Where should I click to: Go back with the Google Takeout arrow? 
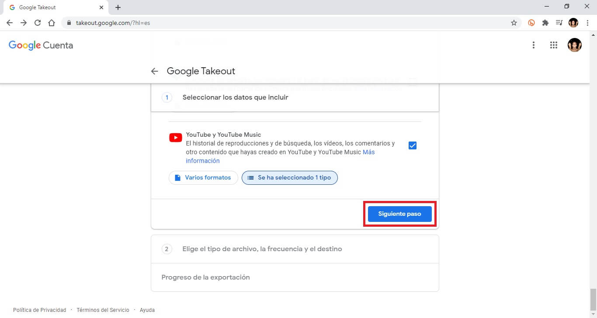pos(154,71)
